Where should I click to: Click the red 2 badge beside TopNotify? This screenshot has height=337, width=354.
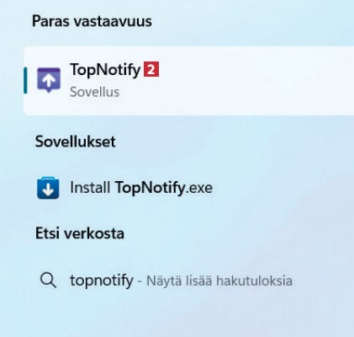(x=151, y=69)
